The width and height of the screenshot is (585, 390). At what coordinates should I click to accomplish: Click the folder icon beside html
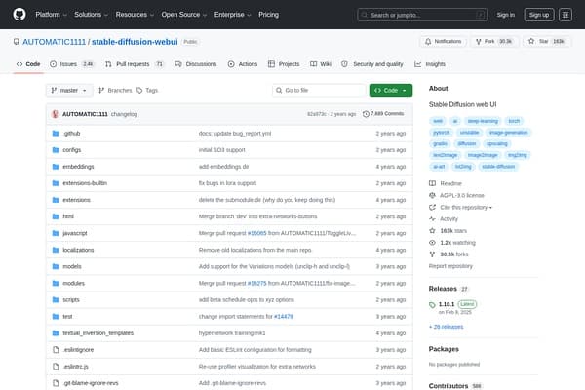(x=56, y=216)
